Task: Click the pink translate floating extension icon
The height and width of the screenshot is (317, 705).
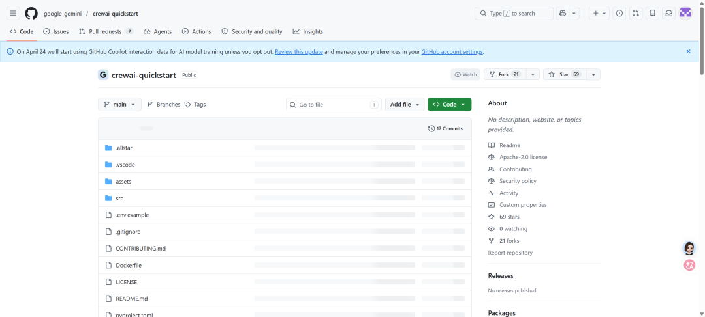Action: [x=689, y=265]
